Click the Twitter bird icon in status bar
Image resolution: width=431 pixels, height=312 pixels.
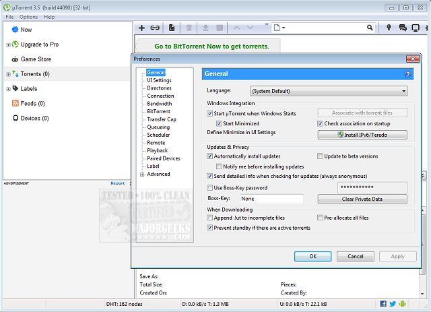point(393,304)
